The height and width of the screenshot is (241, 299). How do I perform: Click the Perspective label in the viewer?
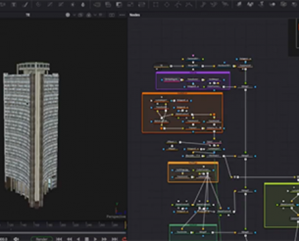point(116,216)
